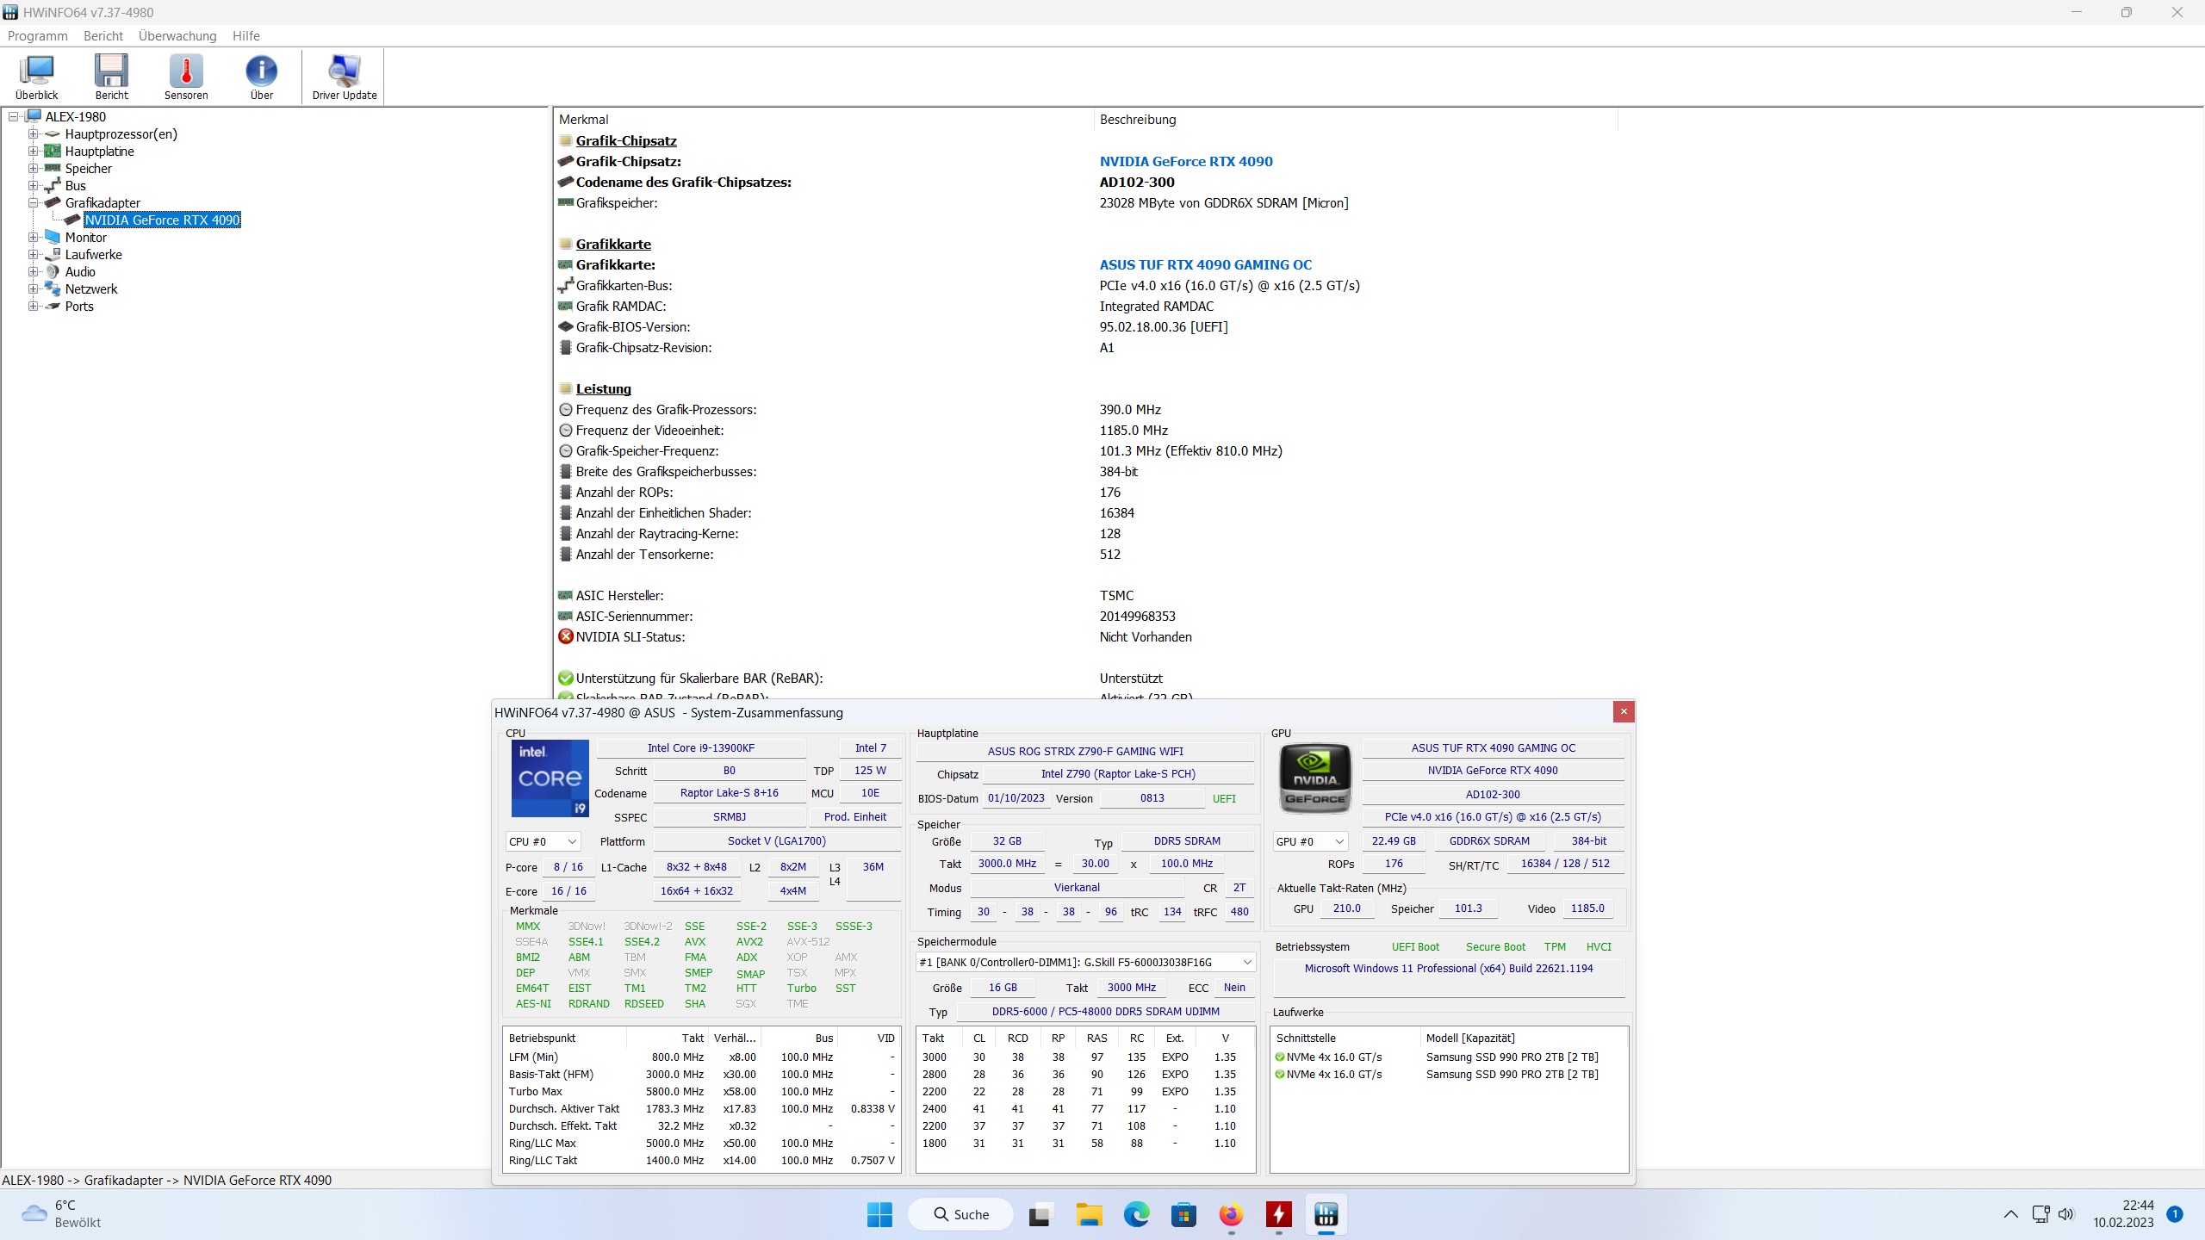The height and width of the screenshot is (1240, 2205).
Task: Click the Windows Start button
Action: pos(879,1214)
